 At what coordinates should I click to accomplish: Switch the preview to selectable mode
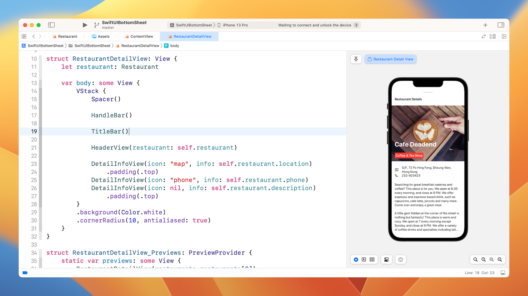tap(364, 259)
